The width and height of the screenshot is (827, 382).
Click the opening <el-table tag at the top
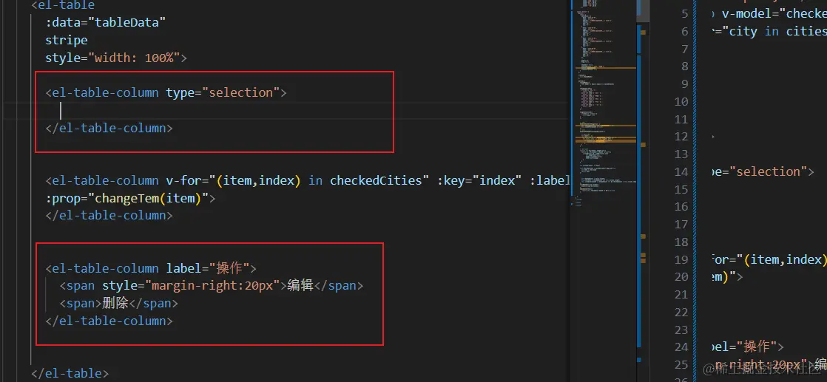[x=63, y=5]
